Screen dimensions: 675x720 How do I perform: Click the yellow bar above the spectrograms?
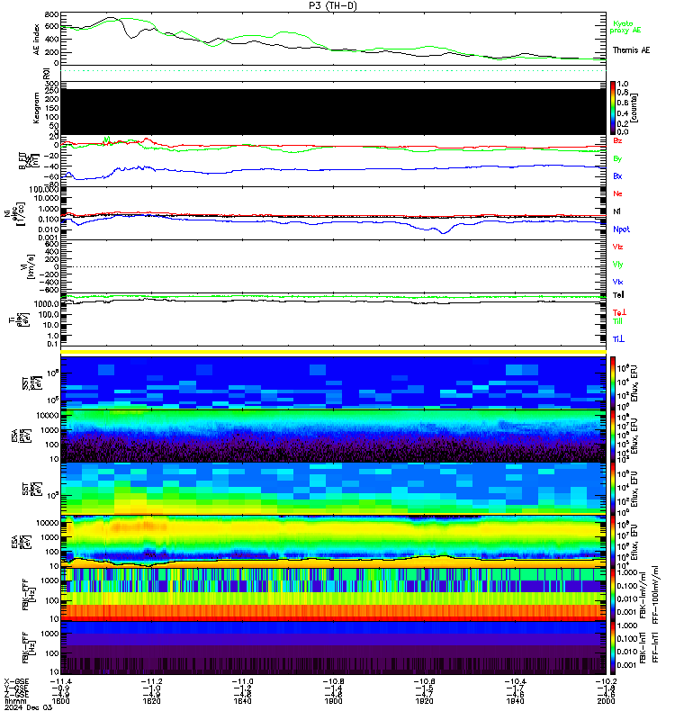[x=333, y=352]
